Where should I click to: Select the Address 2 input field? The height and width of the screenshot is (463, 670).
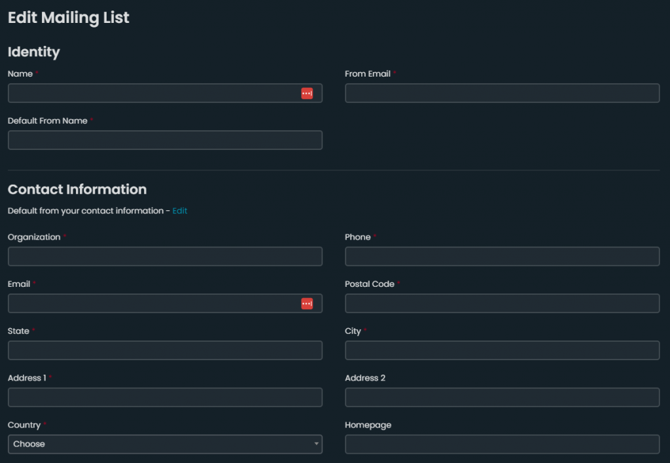[x=502, y=398]
